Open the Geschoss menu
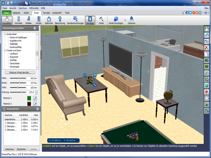Image resolution: width=211 pixels, height=158 pixels. click(23, 8)
